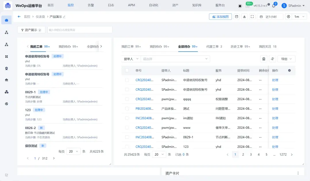Image resolution: width=310 pixels, height=181 pixels.
Task: Click 处理 on the im通知 ticket row
Action: pyautogui.click(x=275, y=118)
